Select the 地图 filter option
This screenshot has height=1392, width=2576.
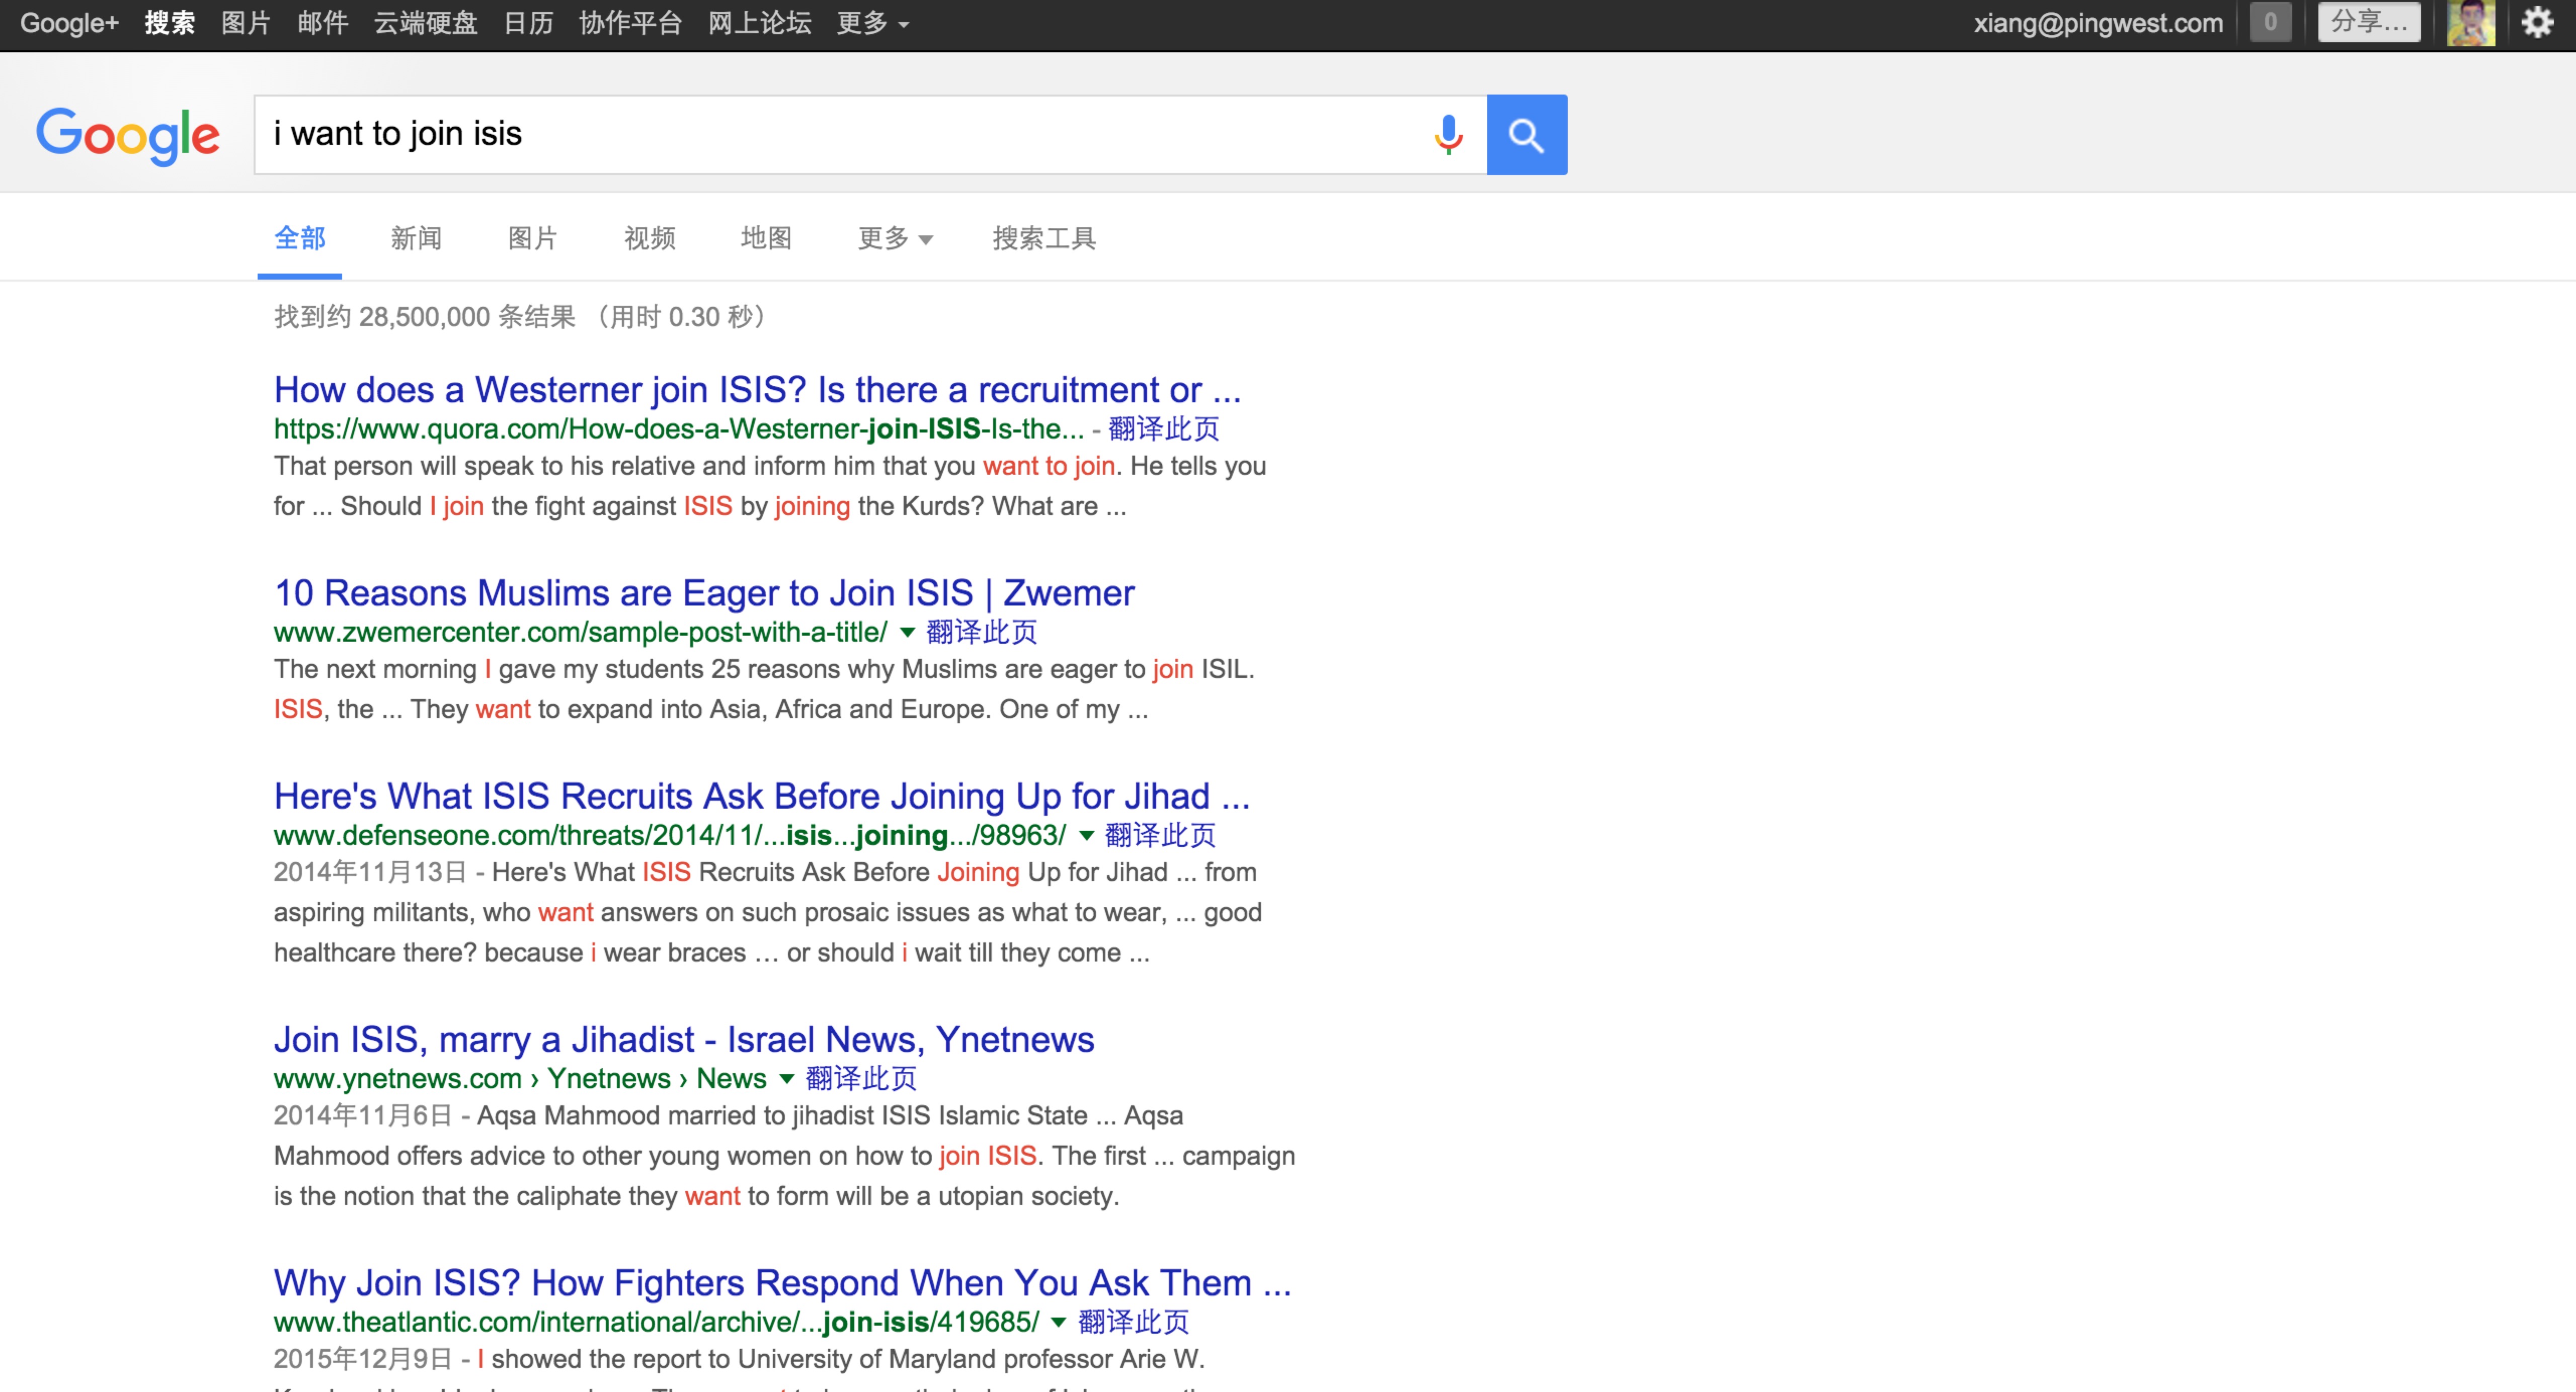pos(766,238)
